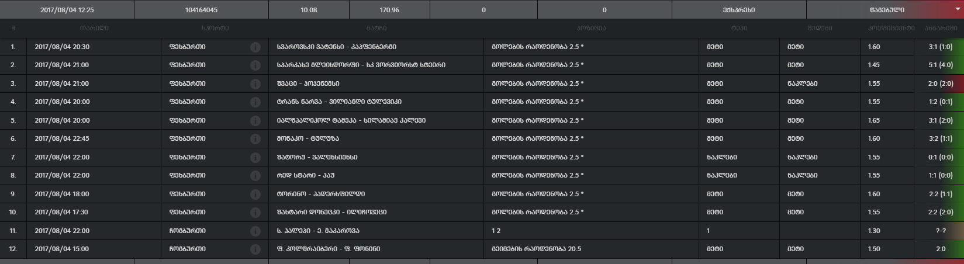This screenshot has width=964, height=264.
Task: Click info icon for შახტარი დონეცკი match
Action: coord(255,213)
